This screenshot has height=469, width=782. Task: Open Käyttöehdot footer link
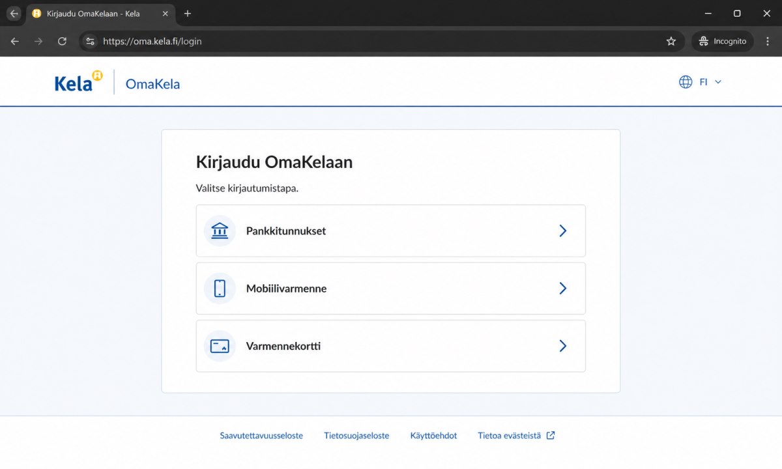(433, 436)
